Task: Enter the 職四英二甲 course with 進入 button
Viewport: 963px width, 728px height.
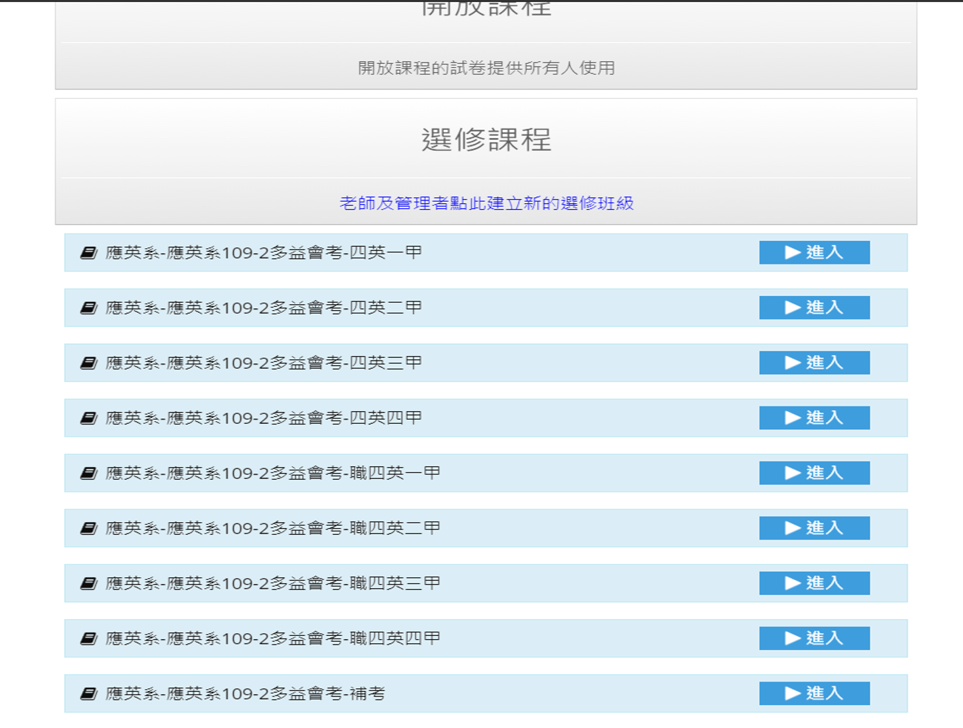Action: (x=814, y=528)
